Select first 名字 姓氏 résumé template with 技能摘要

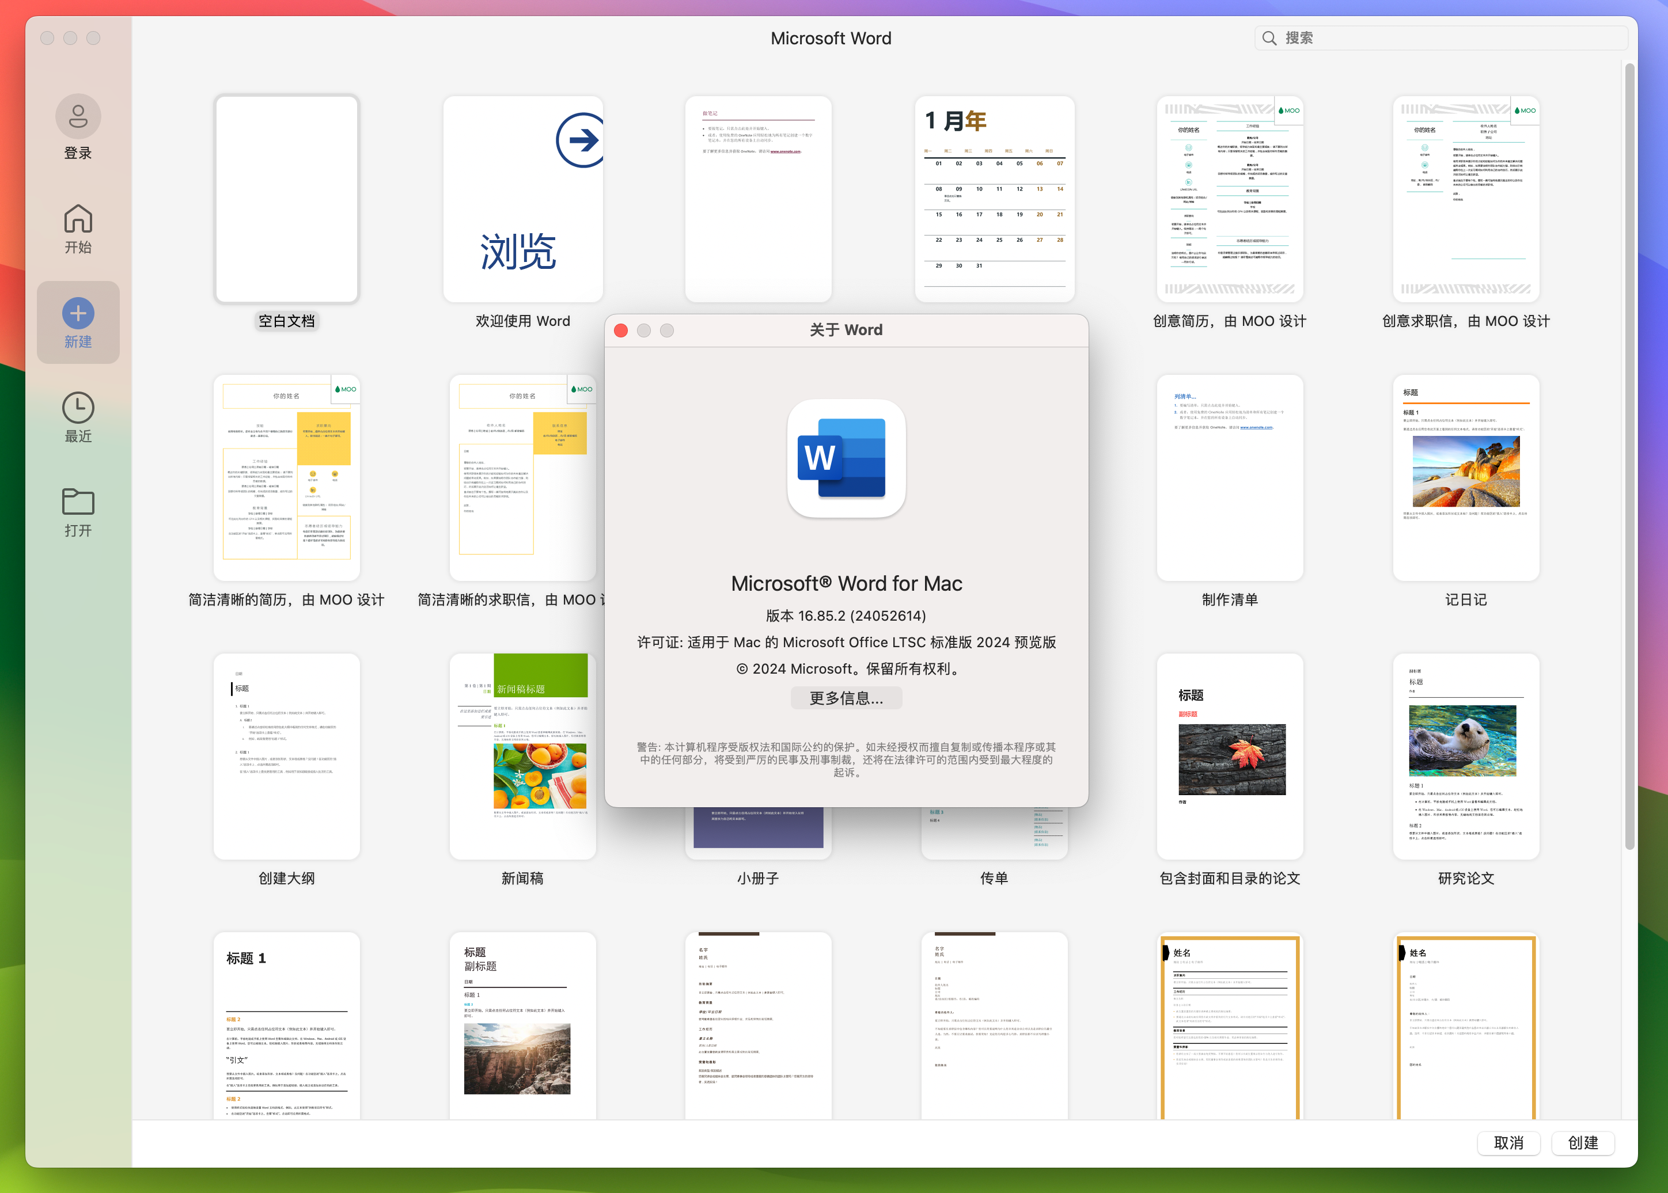pos(759,1025)
